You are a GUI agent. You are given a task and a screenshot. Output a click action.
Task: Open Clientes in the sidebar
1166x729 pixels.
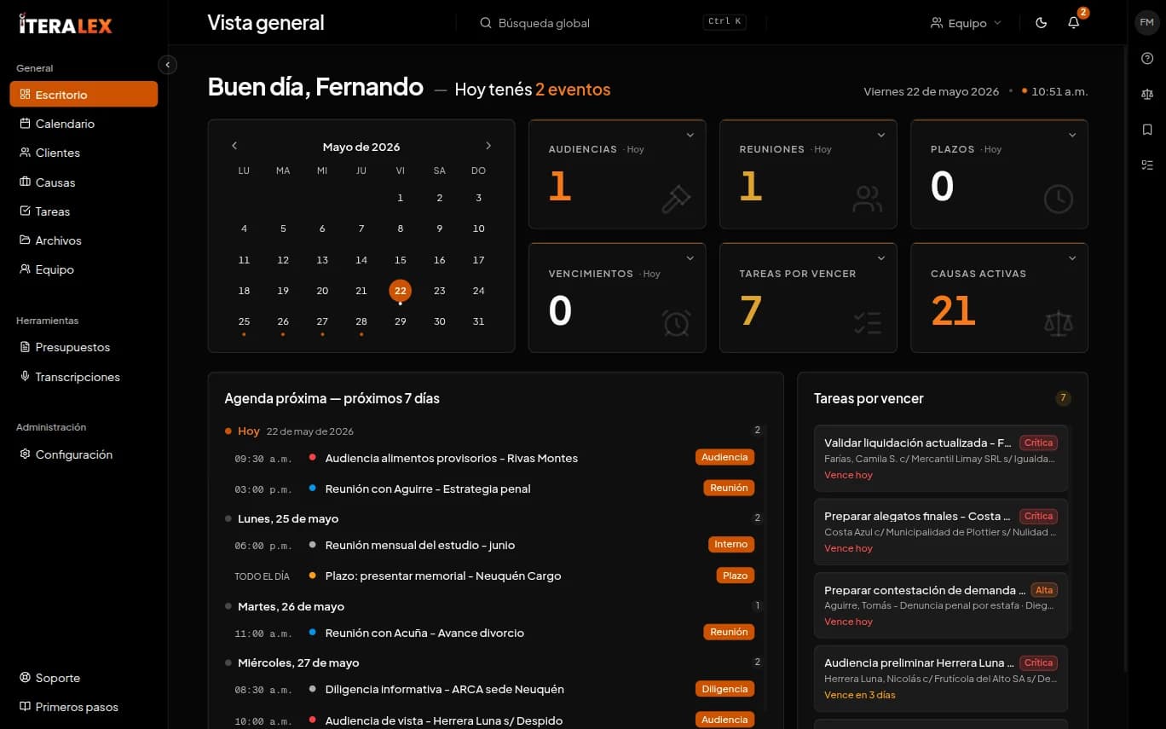click(x=84, y=153)
